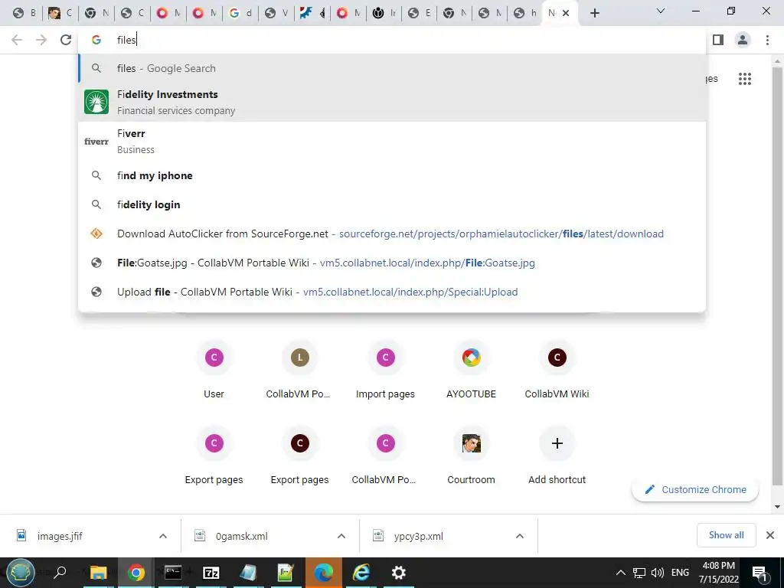Open the Import pages shortcut
This screenshot has height=588, width=784.
click(x=386, y=369)
